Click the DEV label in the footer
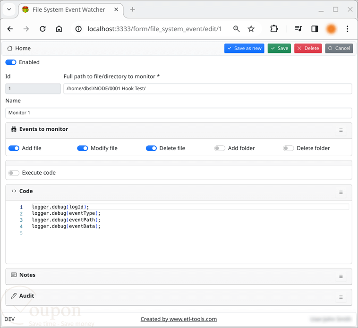This screenshot has height=328, width=358. 9,319
